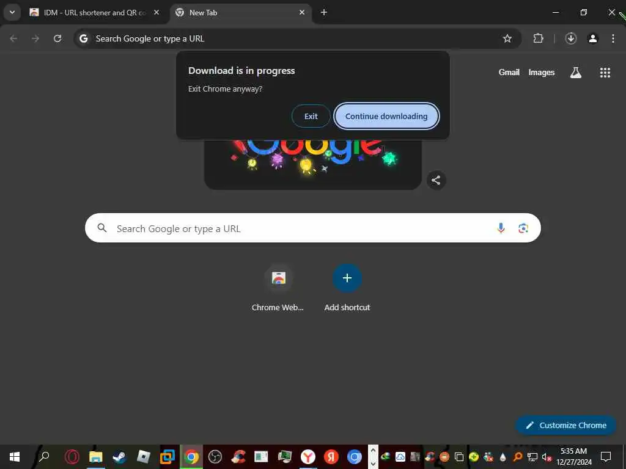Bookmark this tab with star icon
Screen dimensions: 626x469
[x=507, y=38]
